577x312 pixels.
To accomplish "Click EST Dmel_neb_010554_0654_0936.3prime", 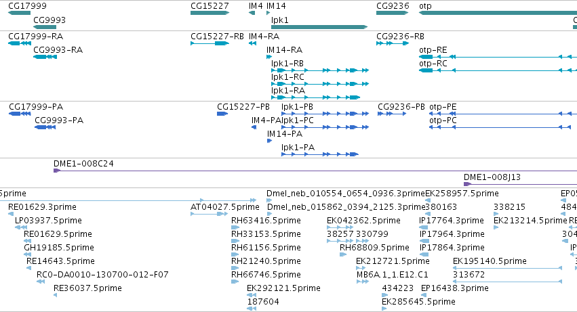I will coord(346,194).
